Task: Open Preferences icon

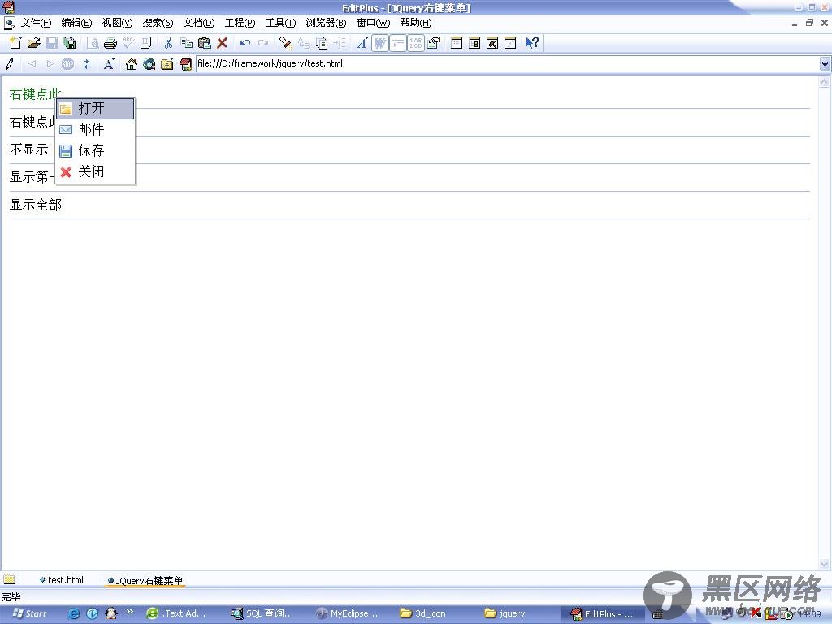Action: click(434, 43)
